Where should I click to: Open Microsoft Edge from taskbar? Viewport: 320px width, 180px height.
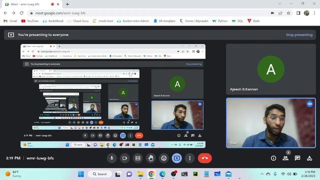tap(162, 174)
